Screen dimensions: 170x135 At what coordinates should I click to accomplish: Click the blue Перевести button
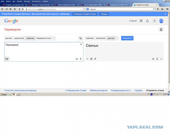(127, 38)
